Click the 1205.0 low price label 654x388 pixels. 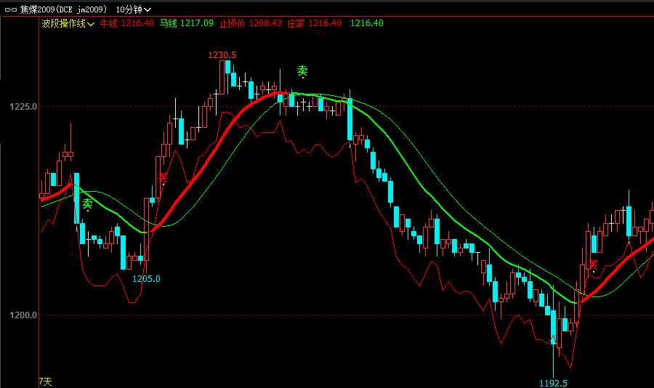click(146, 279)
